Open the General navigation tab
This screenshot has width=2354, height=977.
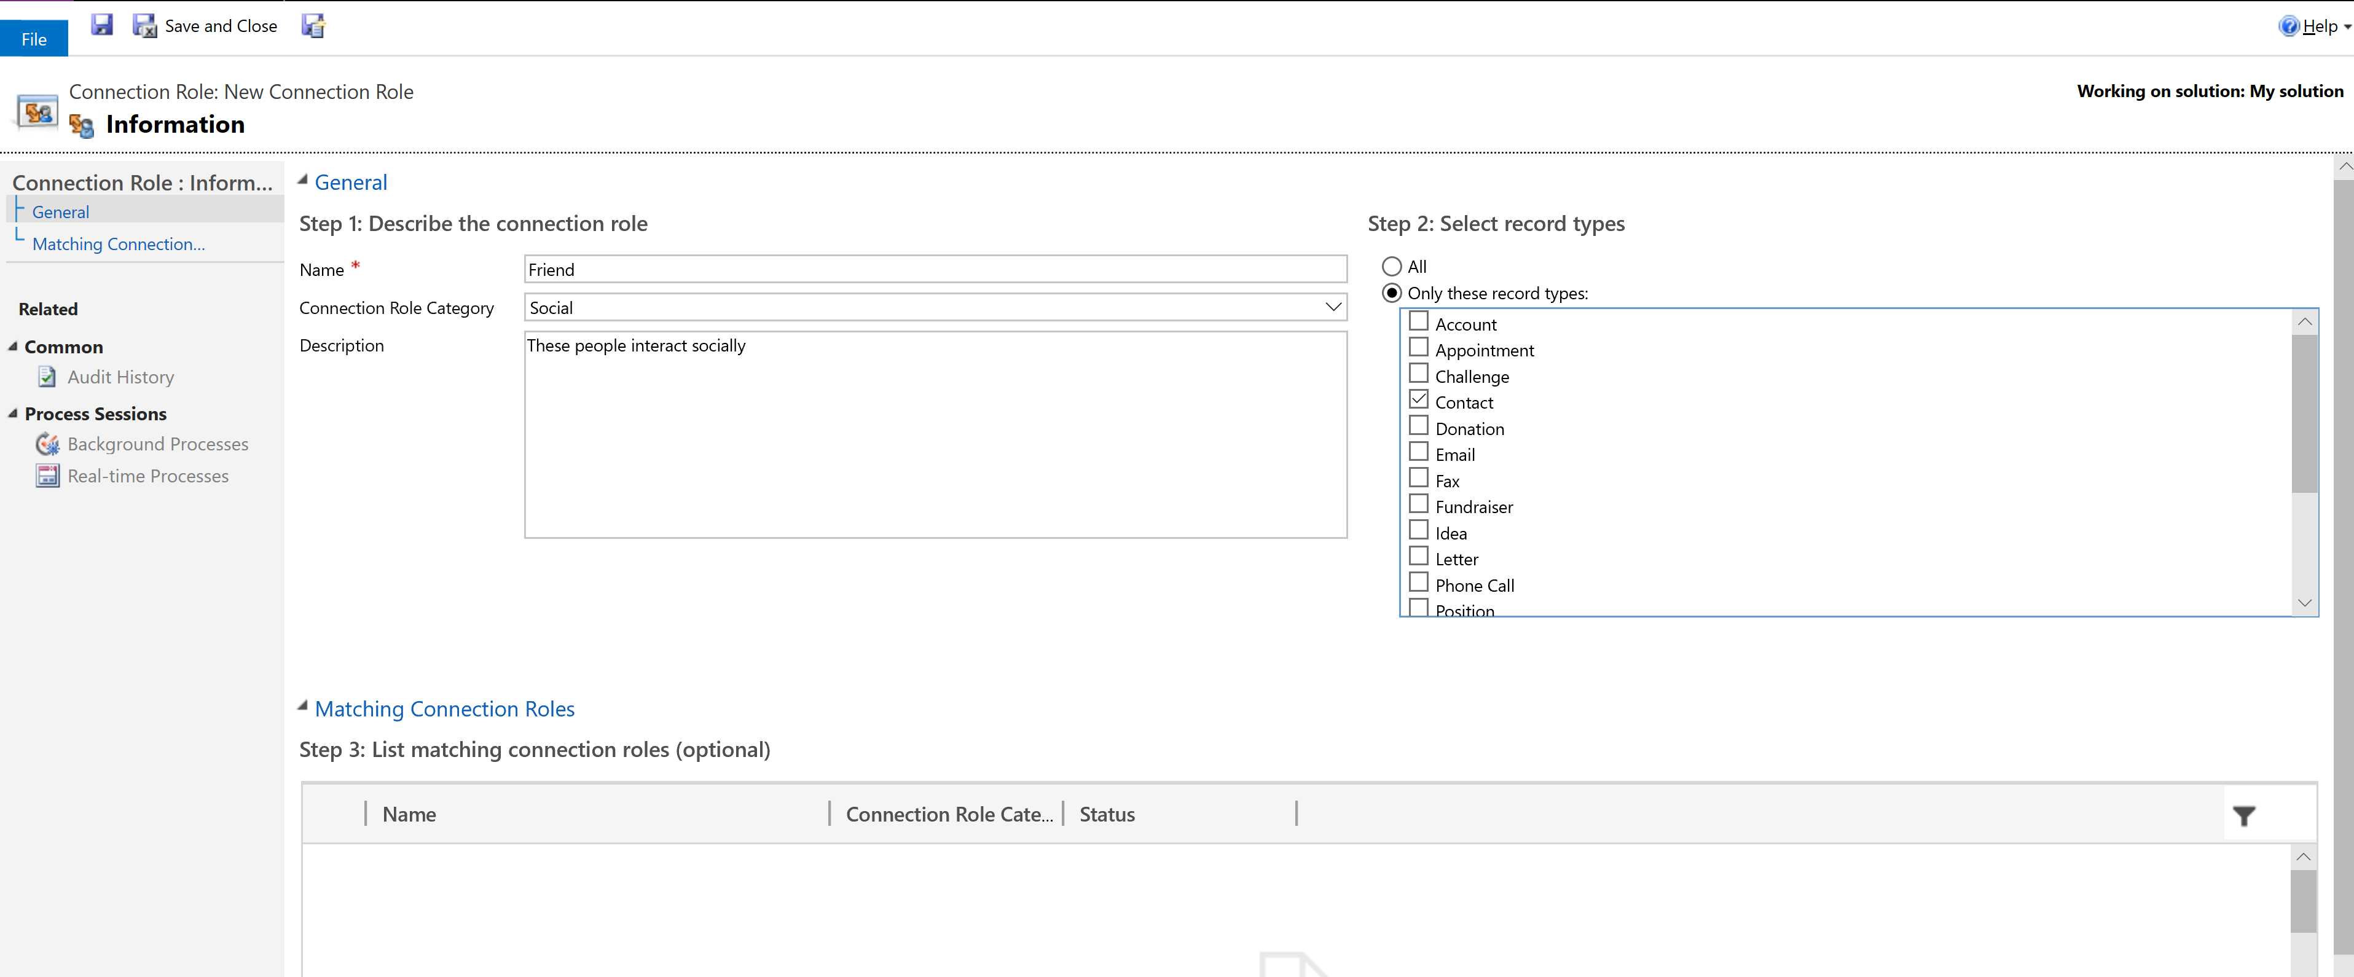tap(60, 211)
